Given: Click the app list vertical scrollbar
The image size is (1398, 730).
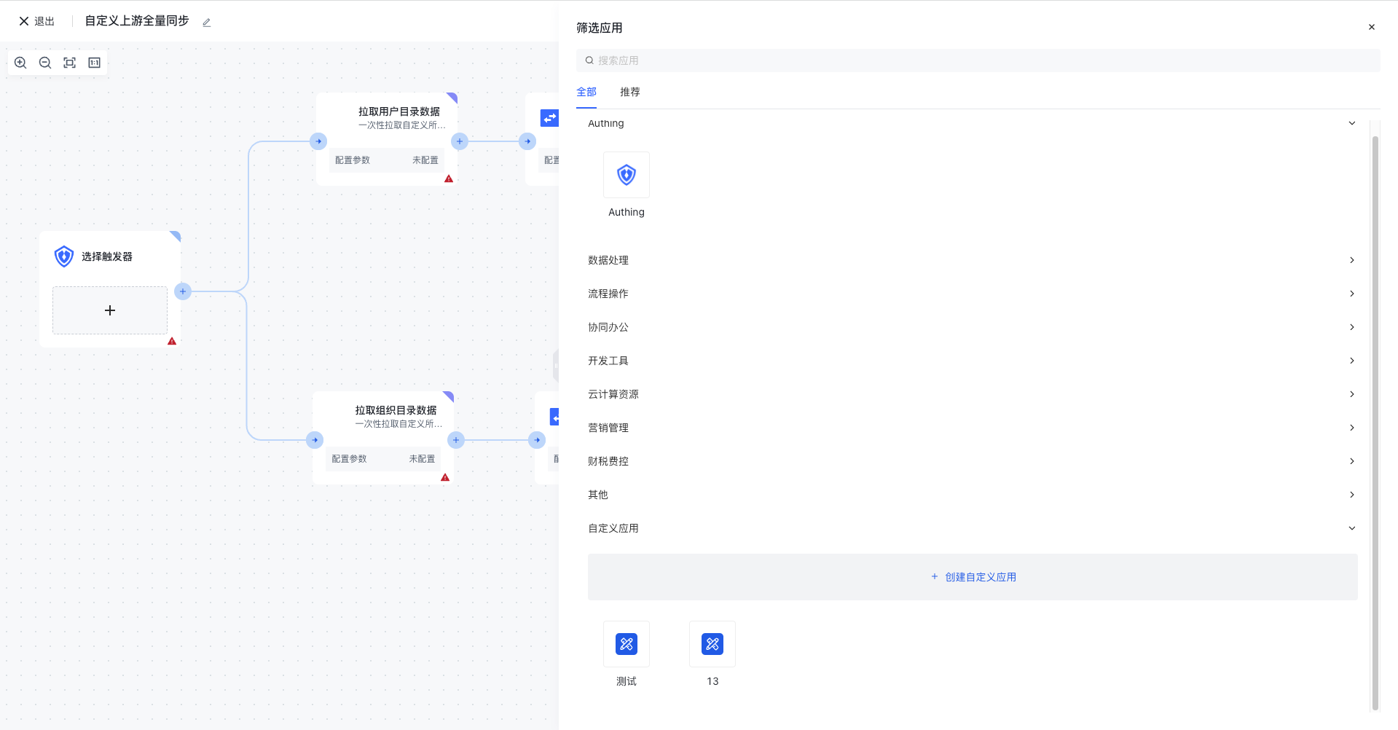Looking at the screenshot, I should tap(1375, 423).
